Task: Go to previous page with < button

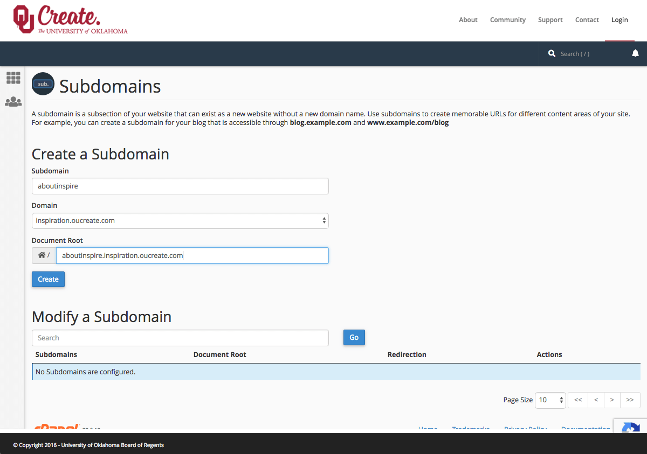Action: click(x=596, y=400)
